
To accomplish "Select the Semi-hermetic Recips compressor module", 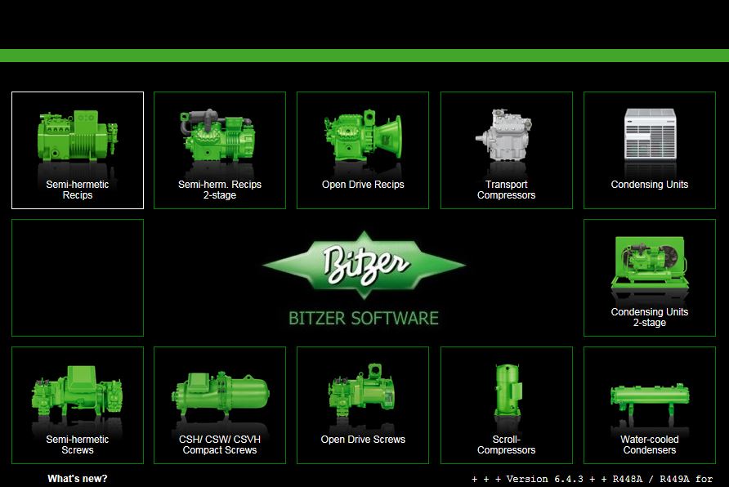I will point(77,150).
